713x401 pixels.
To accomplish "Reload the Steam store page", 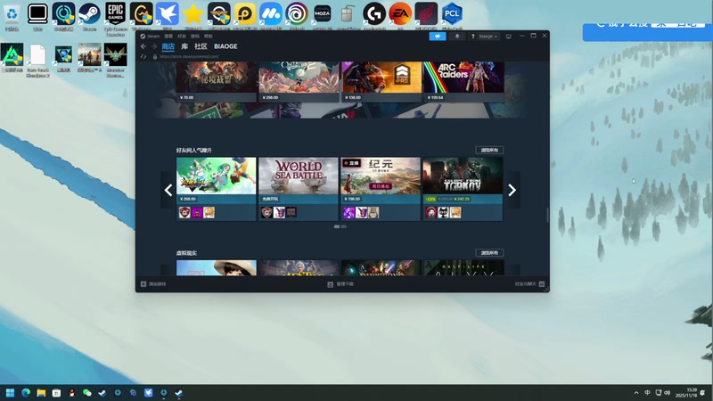I will [x=143, y=57].
